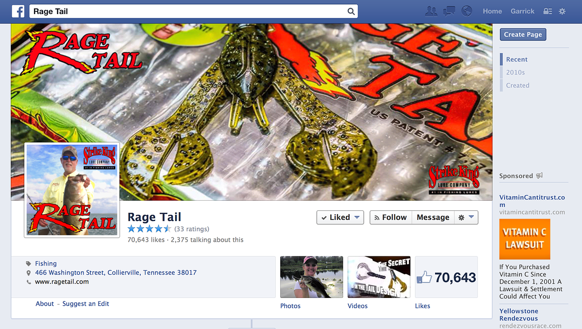Click the search magnifier icon
The image size is (582, 329).
[351, 12]
